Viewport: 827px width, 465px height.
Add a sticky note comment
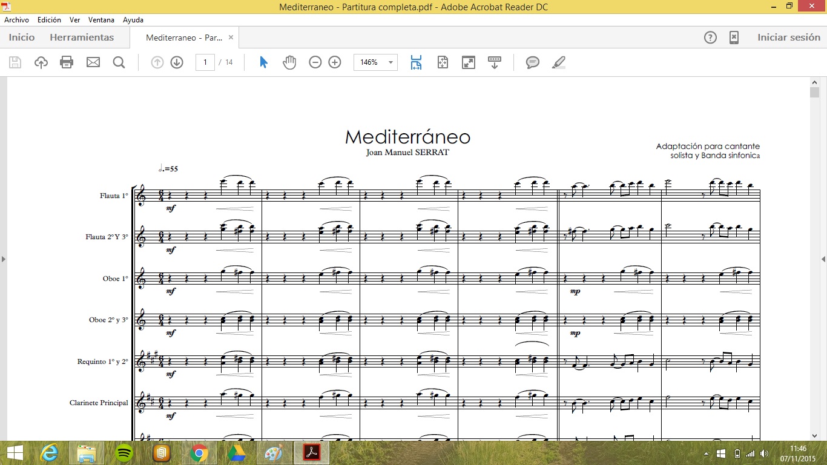533,62
